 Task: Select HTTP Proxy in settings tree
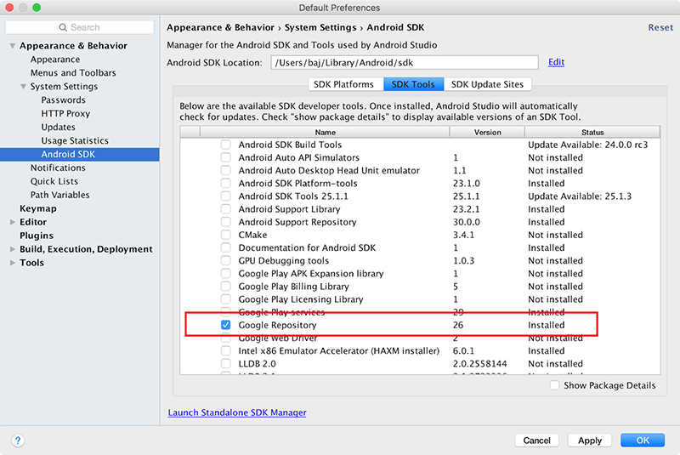click(x=65, y=114)
